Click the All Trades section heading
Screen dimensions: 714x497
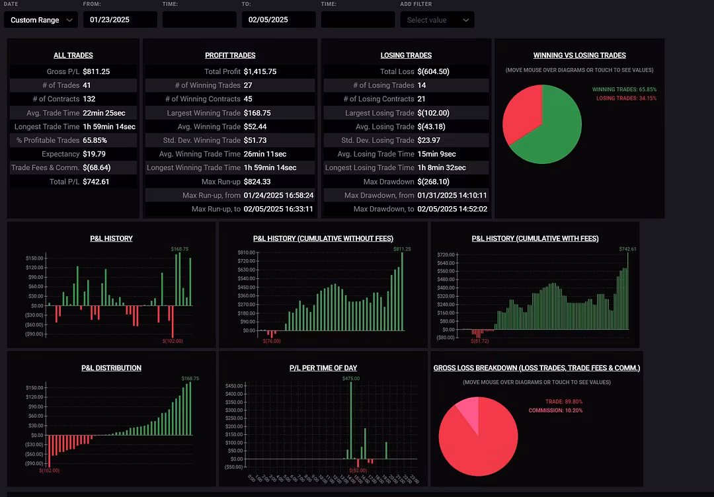(73, 56)
